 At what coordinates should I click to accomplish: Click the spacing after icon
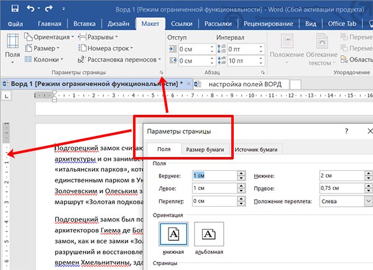tap(221, 61)
